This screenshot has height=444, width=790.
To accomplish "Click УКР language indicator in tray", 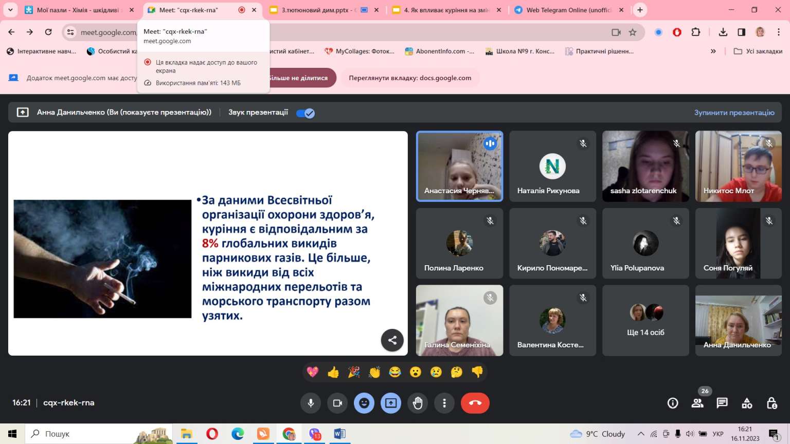I will pyautogui.click(x=718, y=434).
